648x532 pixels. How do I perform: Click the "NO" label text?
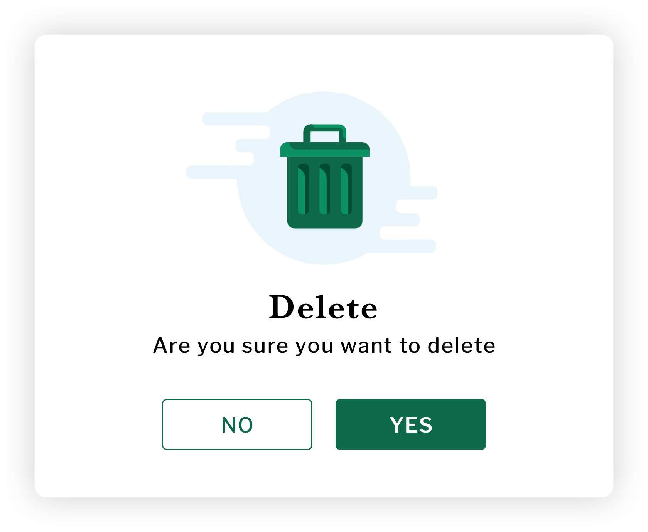pos(237,425)
